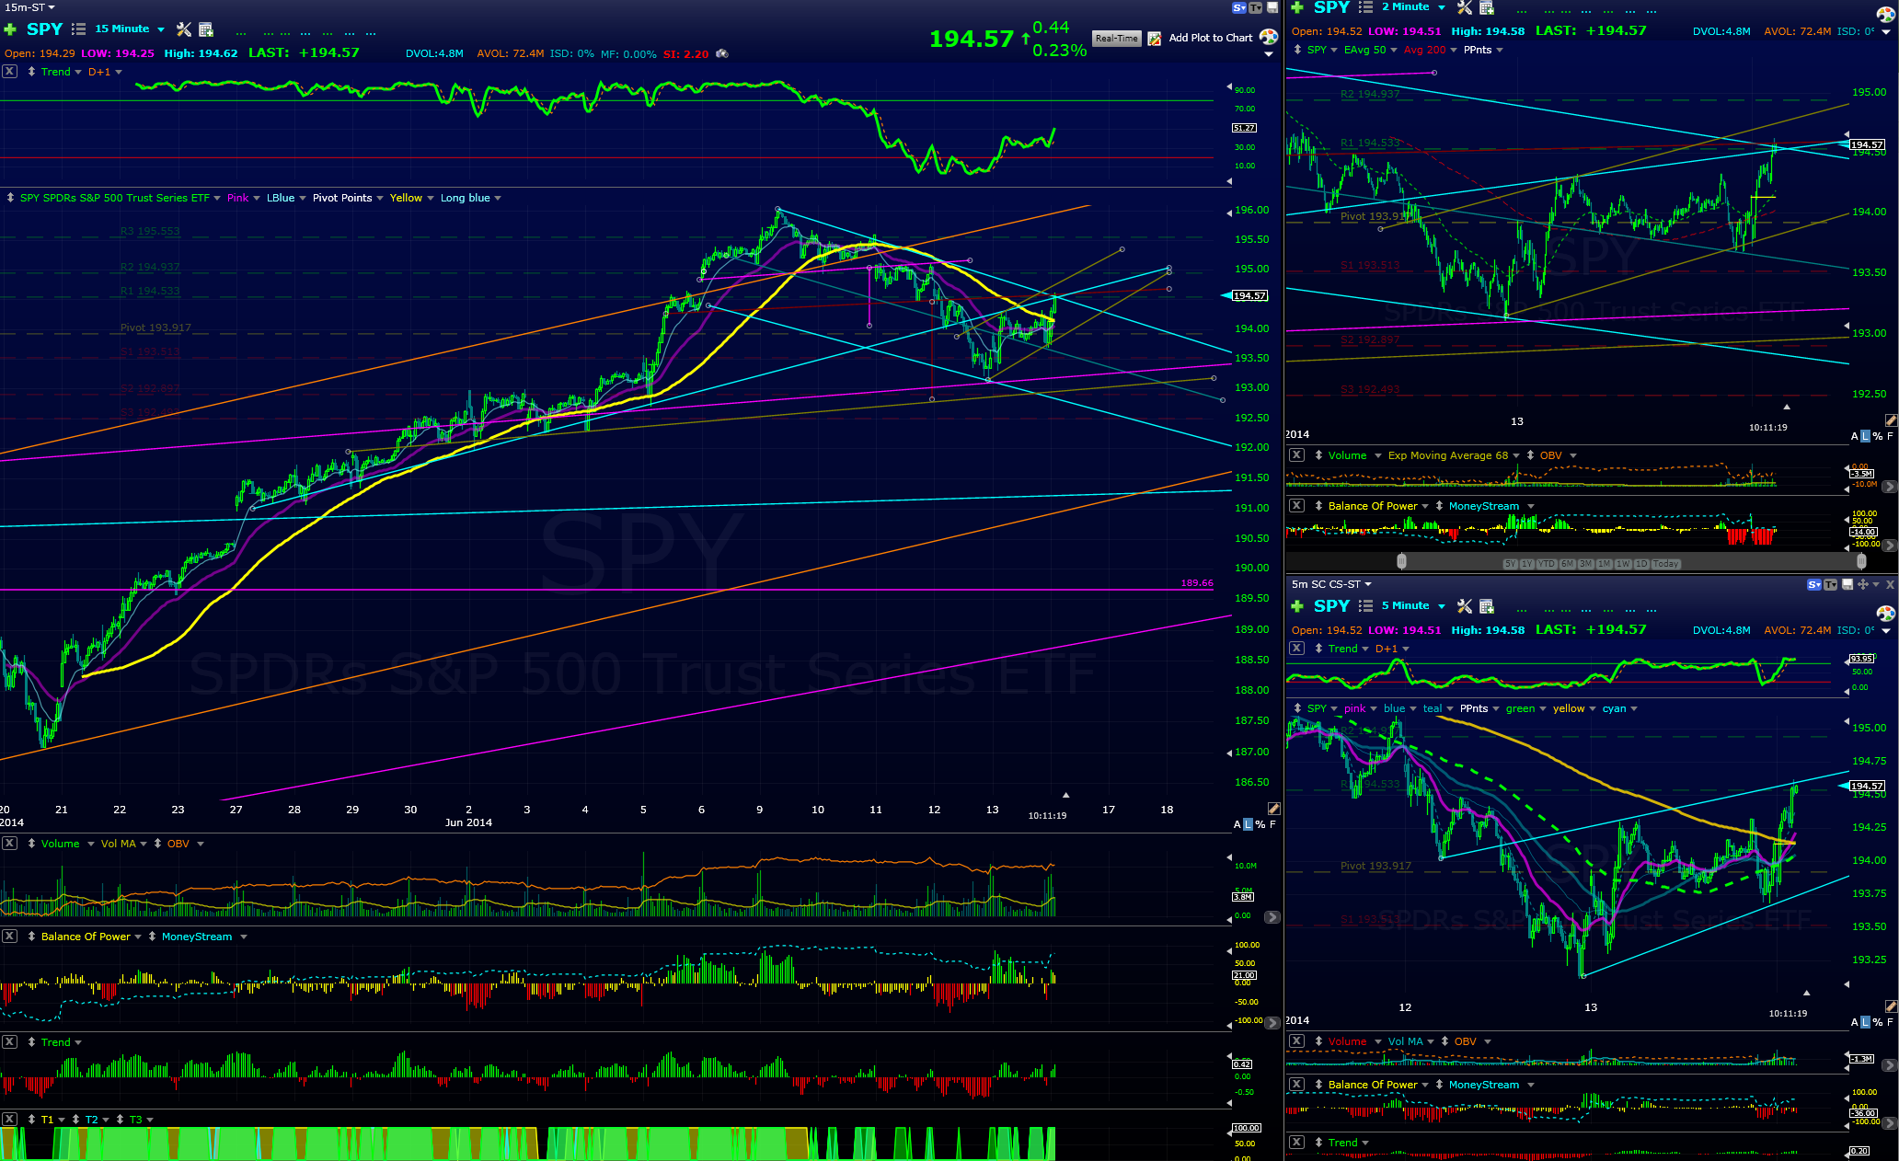The width and height of the screenshot is (1899, 1161).
Task: Select Today range on 2-minute chart
Action: click(1665, 564)
